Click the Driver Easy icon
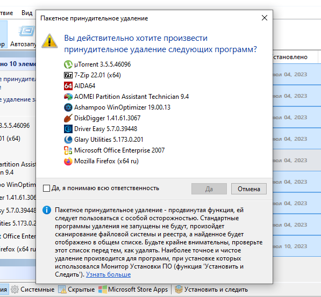The width and height of the screenshot is (321, 297). click(x=68, y=129)
